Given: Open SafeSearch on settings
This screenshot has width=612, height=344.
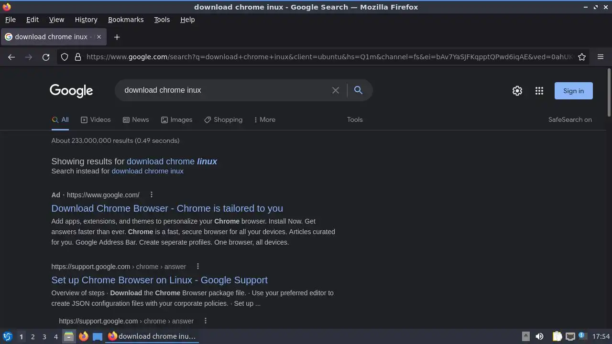Looking at the screenshot, I should tap(570, 119).
